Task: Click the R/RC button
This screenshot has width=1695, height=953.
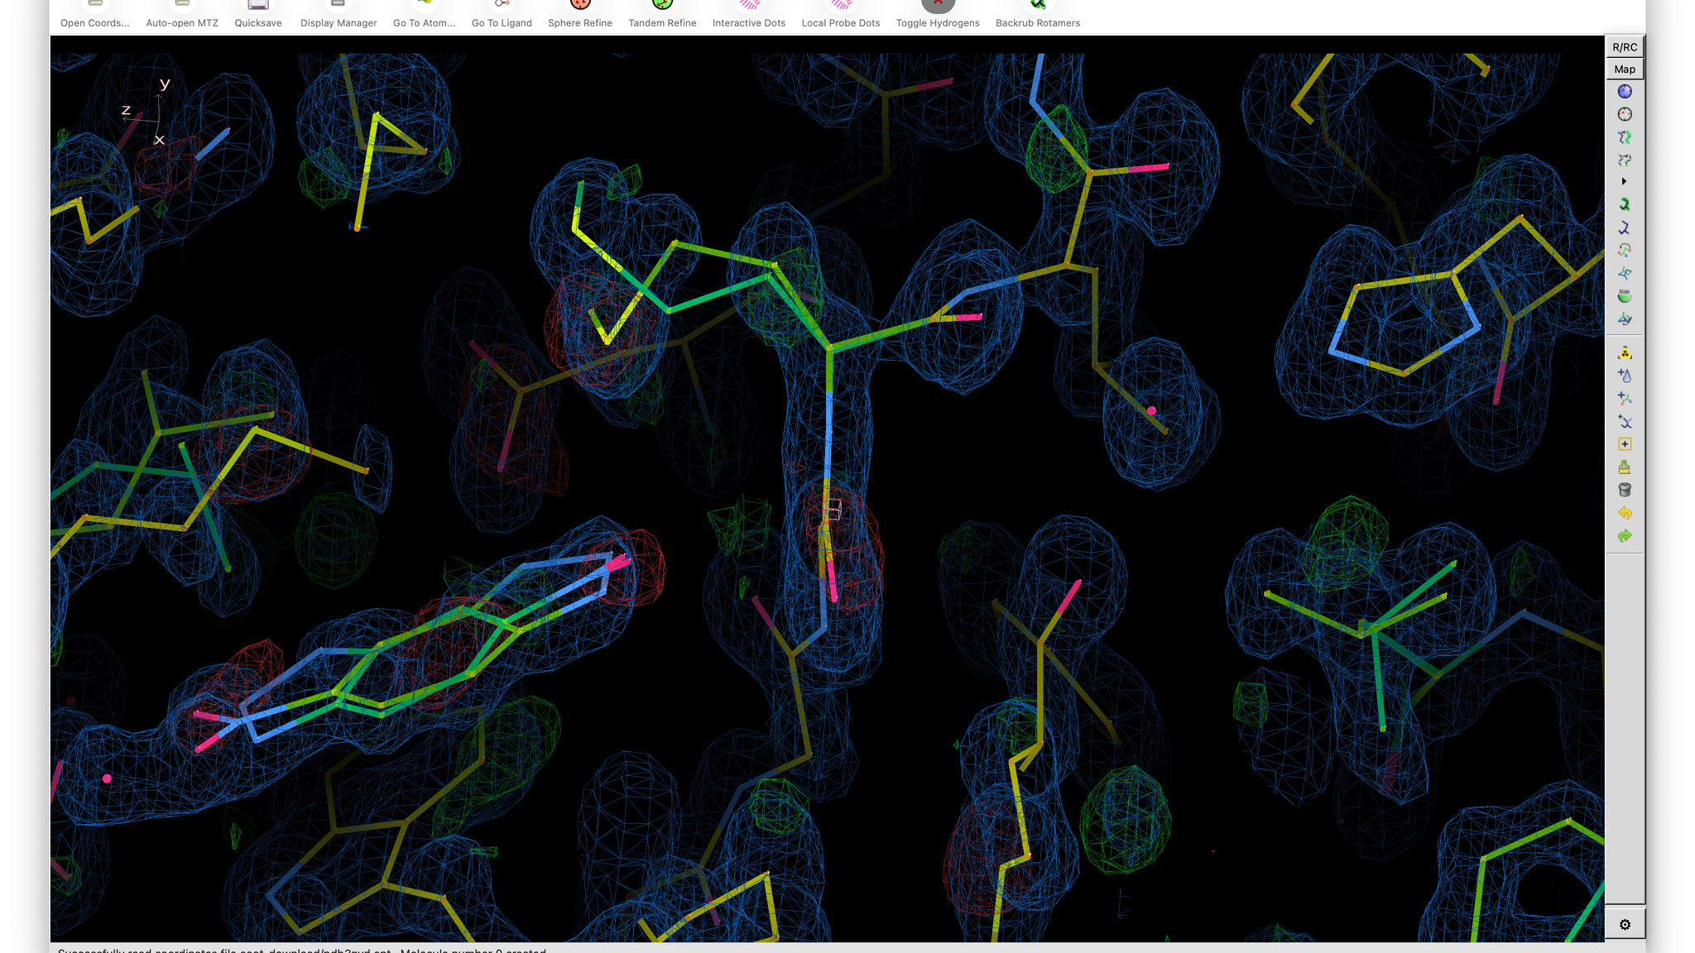Action: 1625,47
